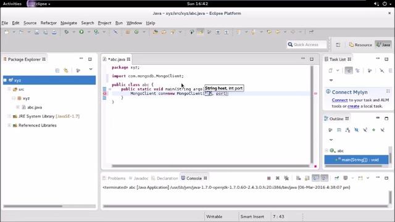Viewport: 395px width, 222px height.
Task: Click the Save All toolbar icon
Action: coord(46,32)
